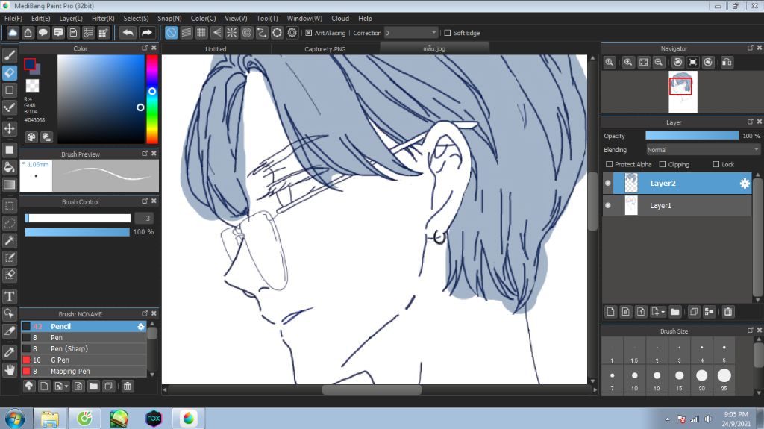Toggle AntiAliasing checkbox

point(308,33)
